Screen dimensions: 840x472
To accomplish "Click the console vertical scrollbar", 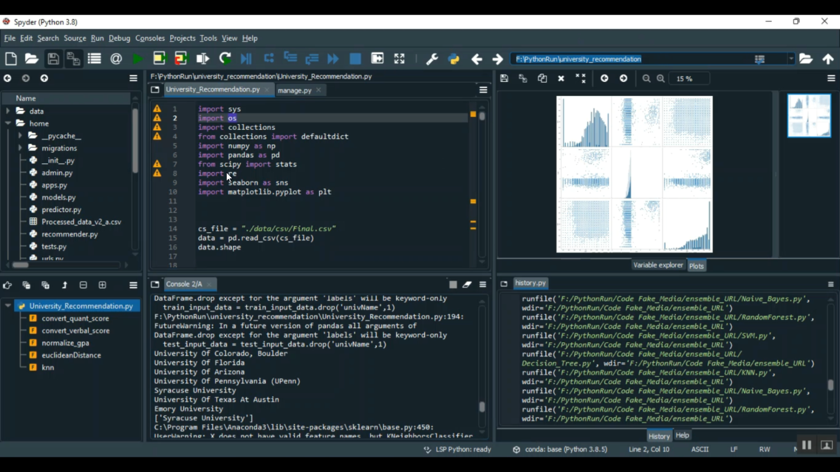I will pos(482,407).
